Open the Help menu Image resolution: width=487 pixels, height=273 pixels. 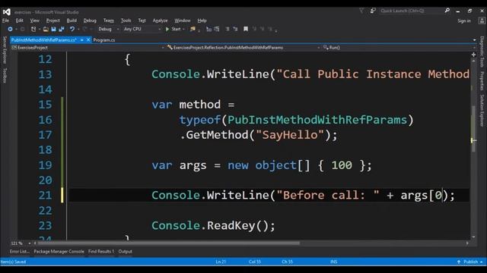[202, 20]
